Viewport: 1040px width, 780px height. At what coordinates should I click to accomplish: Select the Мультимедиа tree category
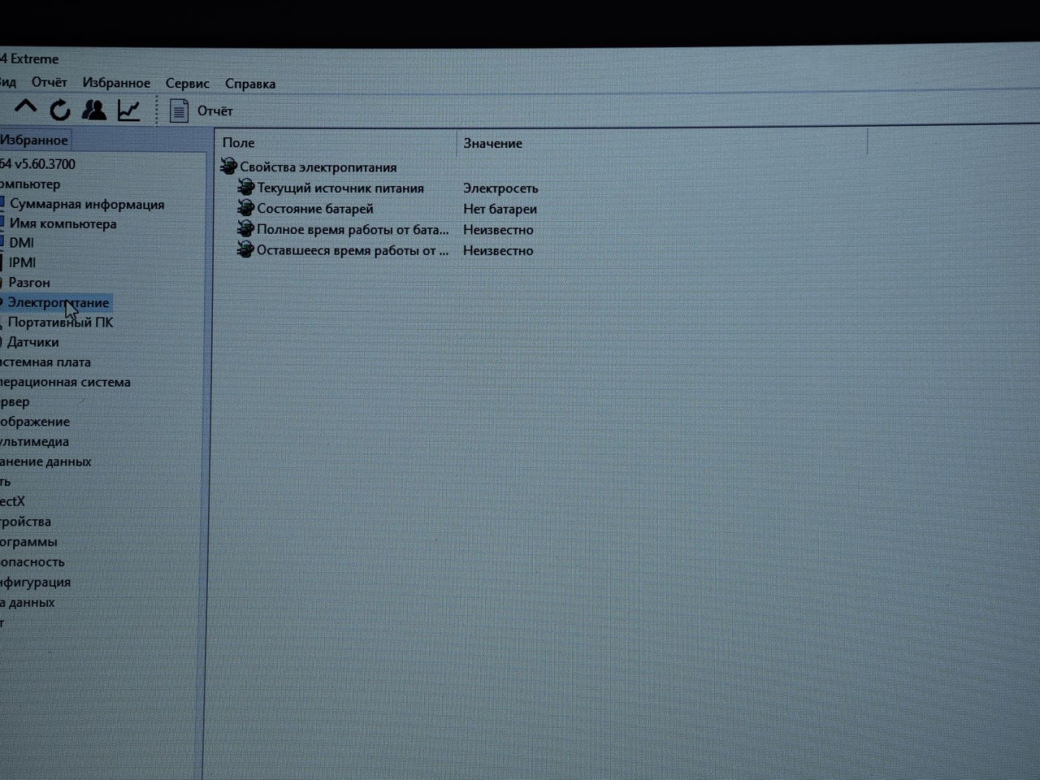click(35, 442)
